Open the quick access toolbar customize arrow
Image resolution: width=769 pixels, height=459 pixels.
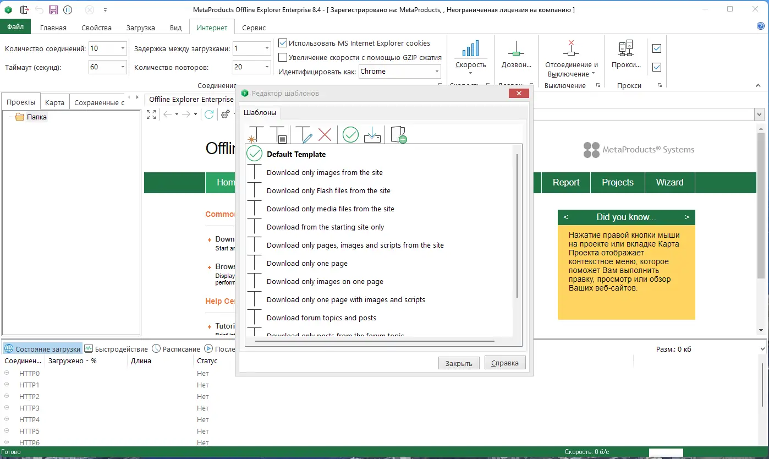pos(105,10)
